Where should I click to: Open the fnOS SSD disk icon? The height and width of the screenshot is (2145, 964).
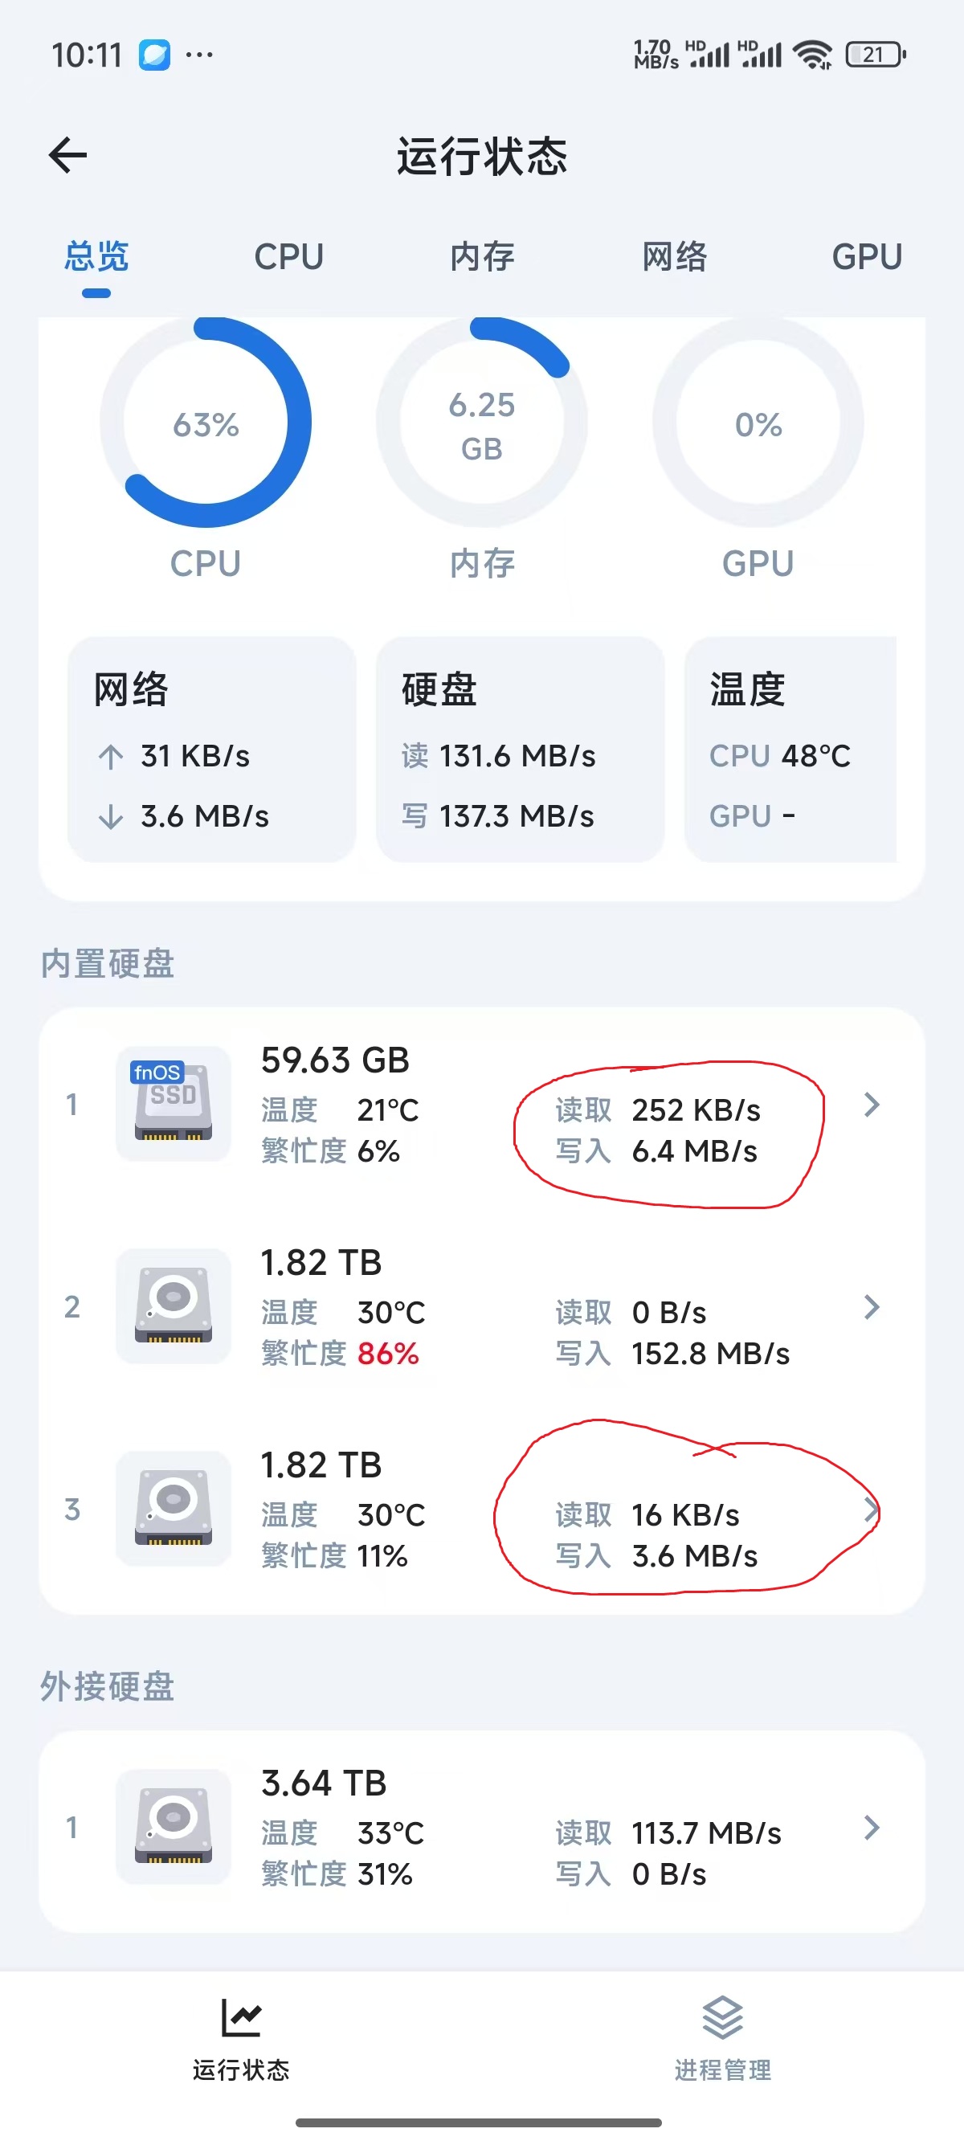pyautogui.click(x=174, y=1104)
